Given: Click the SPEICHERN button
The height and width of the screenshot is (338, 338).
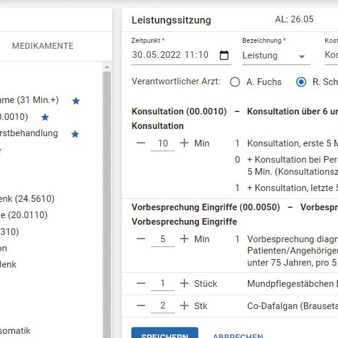Looking at the screenshot, I should pyautogui.click(x=164, y=333).
